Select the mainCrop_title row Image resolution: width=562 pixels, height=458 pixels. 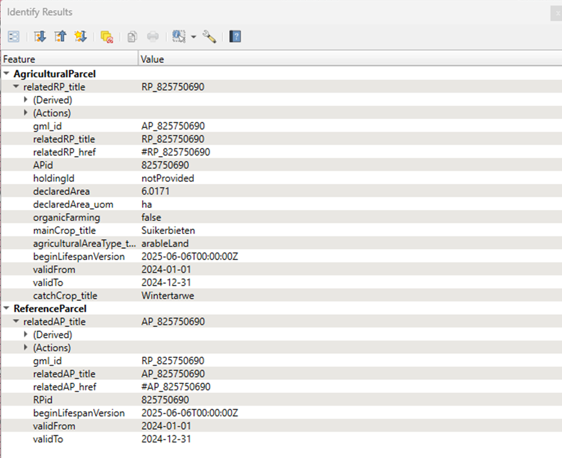coord(64,231)
